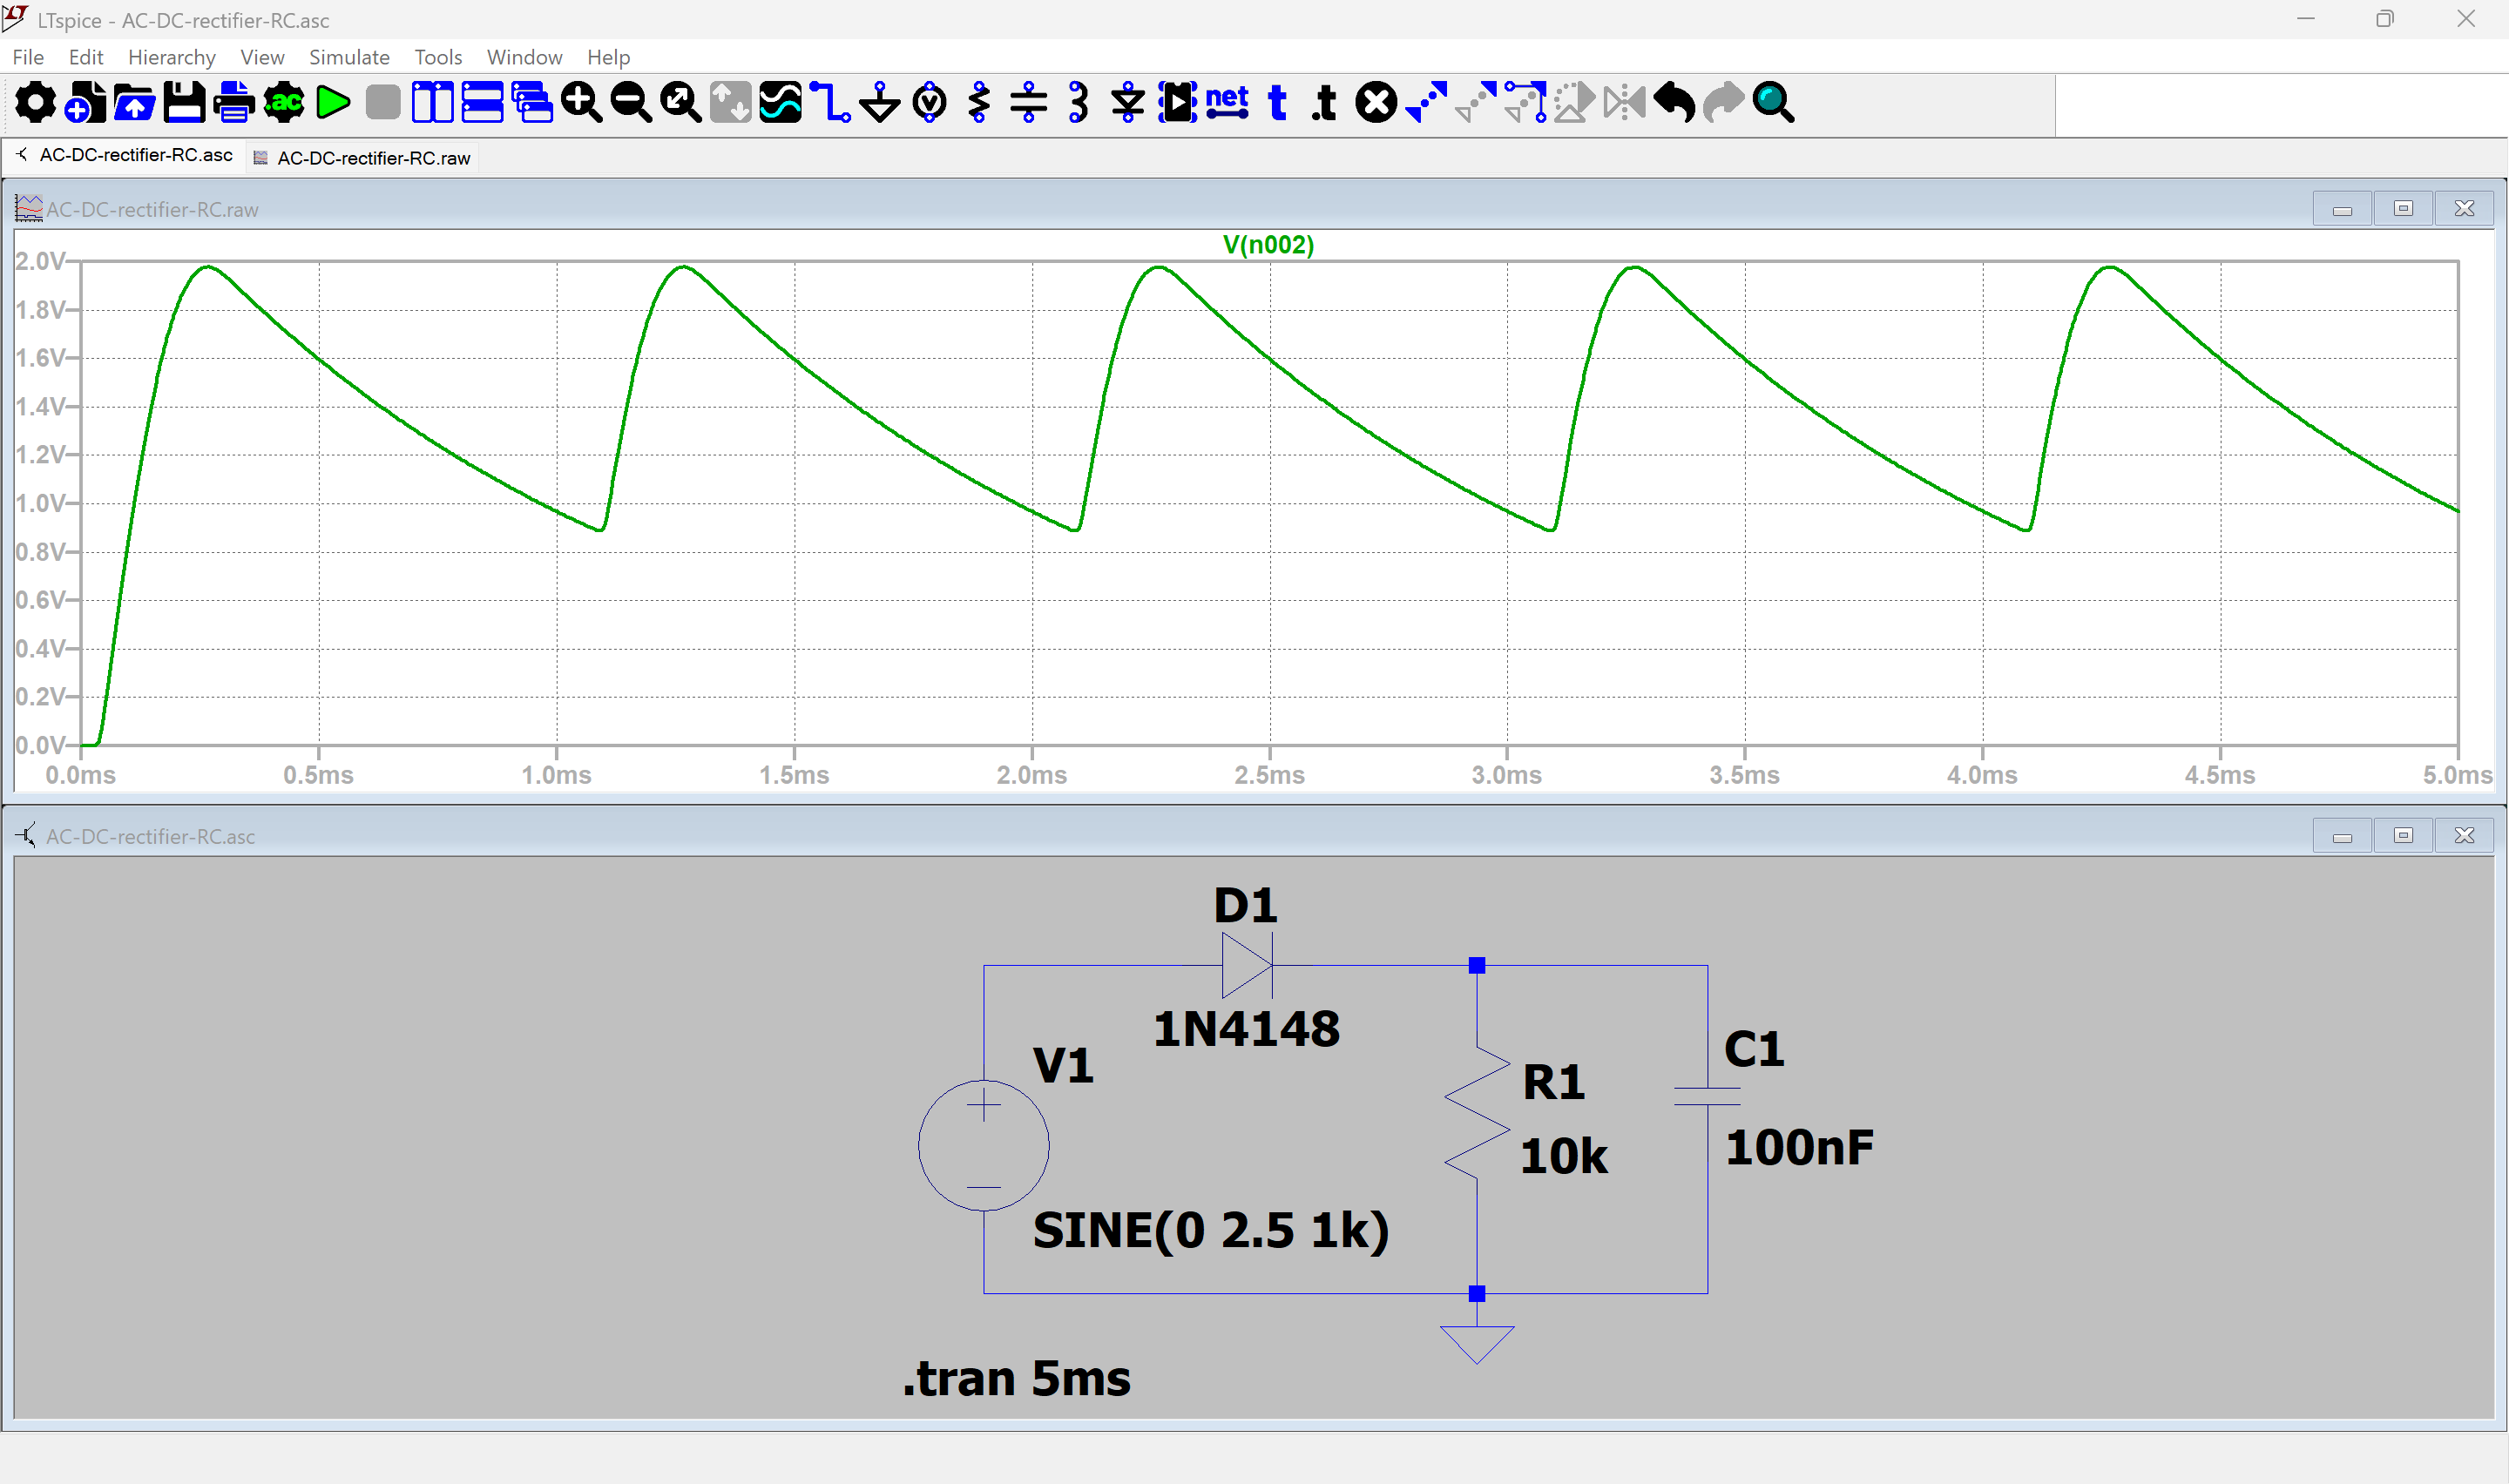Pick the Resistor component tool
2509x1484 pixels.
(x=979, y=103)
